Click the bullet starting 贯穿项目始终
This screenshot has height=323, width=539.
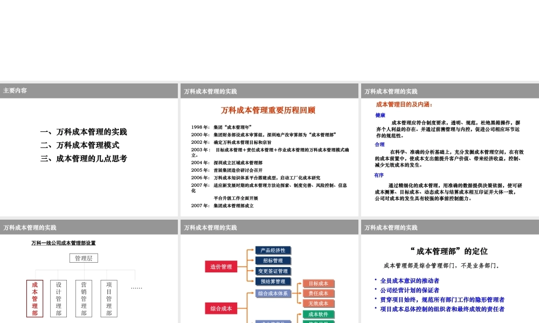tap(442, 300)
